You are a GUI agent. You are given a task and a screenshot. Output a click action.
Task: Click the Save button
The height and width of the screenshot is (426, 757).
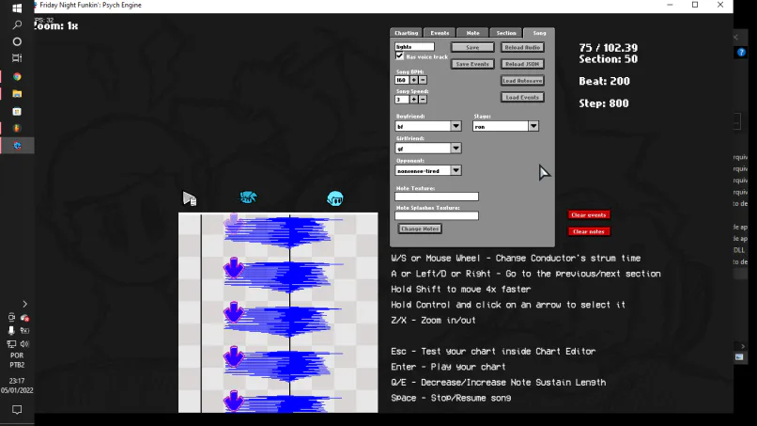(472, 47)
